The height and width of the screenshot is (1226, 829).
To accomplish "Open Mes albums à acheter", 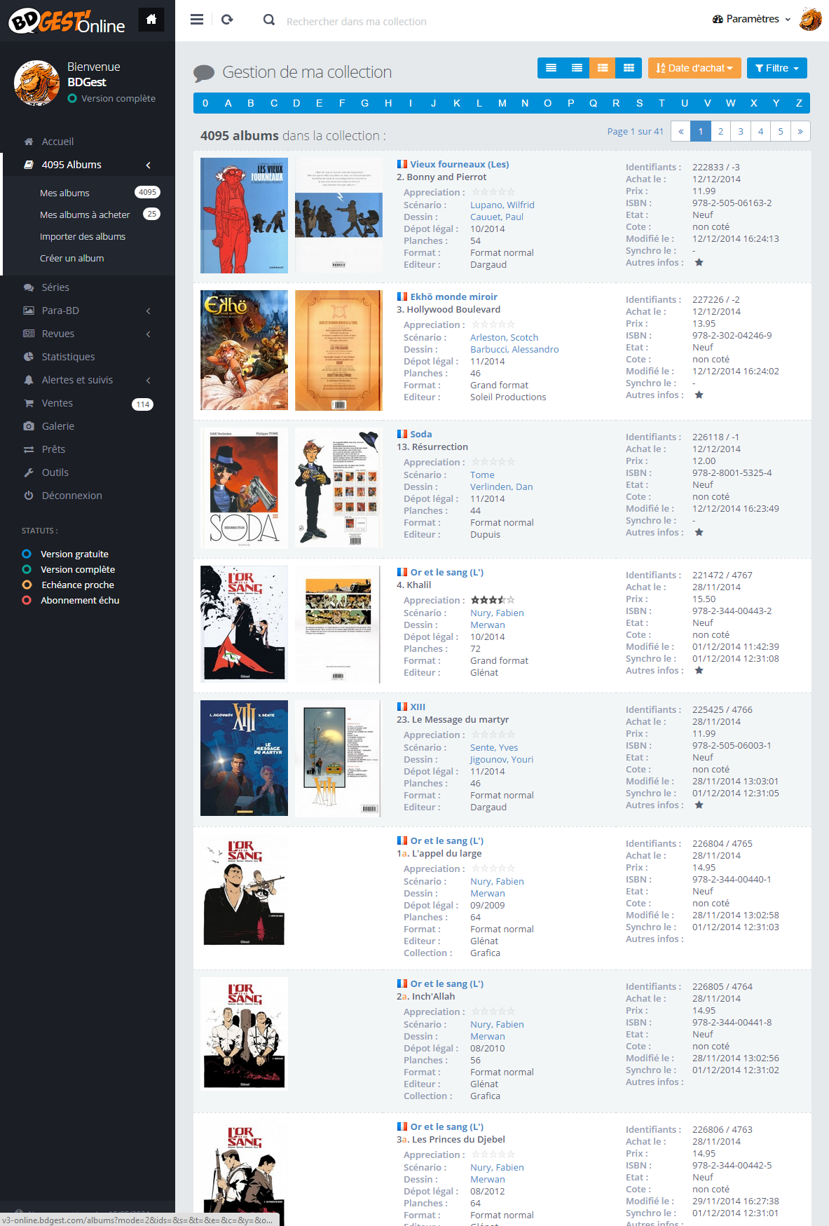I will [85, 214].
